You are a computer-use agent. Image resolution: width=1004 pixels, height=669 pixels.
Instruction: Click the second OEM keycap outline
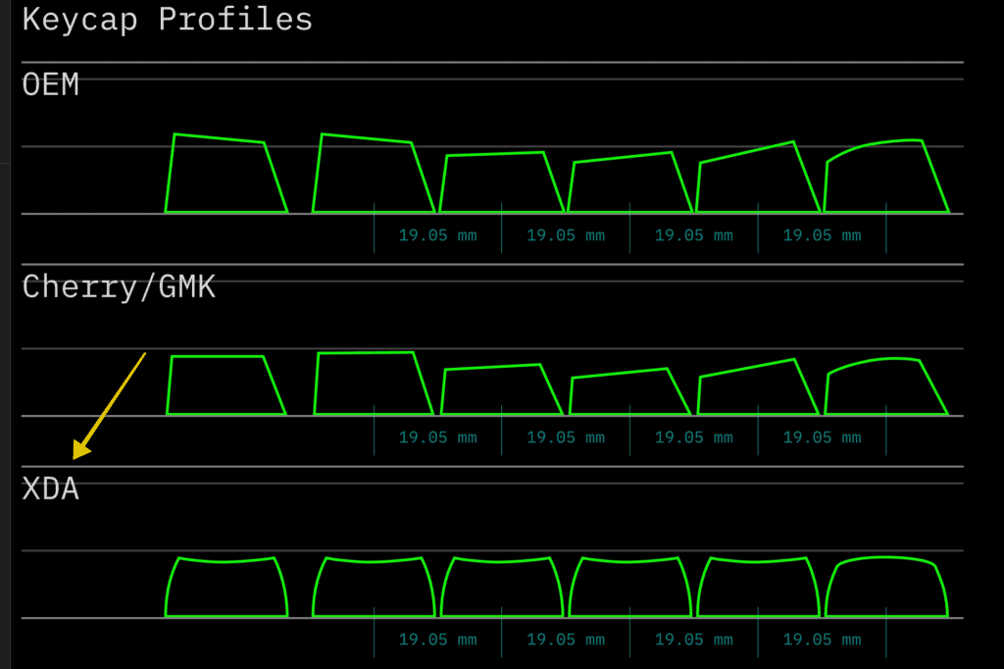click(374, 173)
